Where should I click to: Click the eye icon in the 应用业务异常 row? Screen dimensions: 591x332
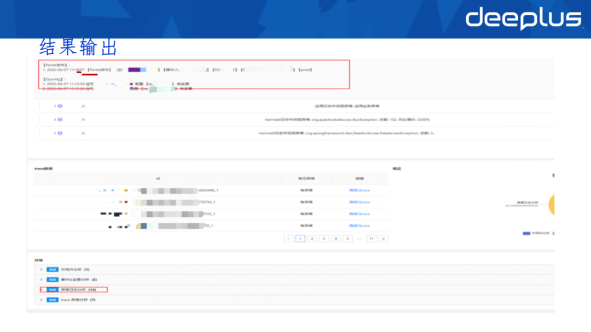pos(60,106)
